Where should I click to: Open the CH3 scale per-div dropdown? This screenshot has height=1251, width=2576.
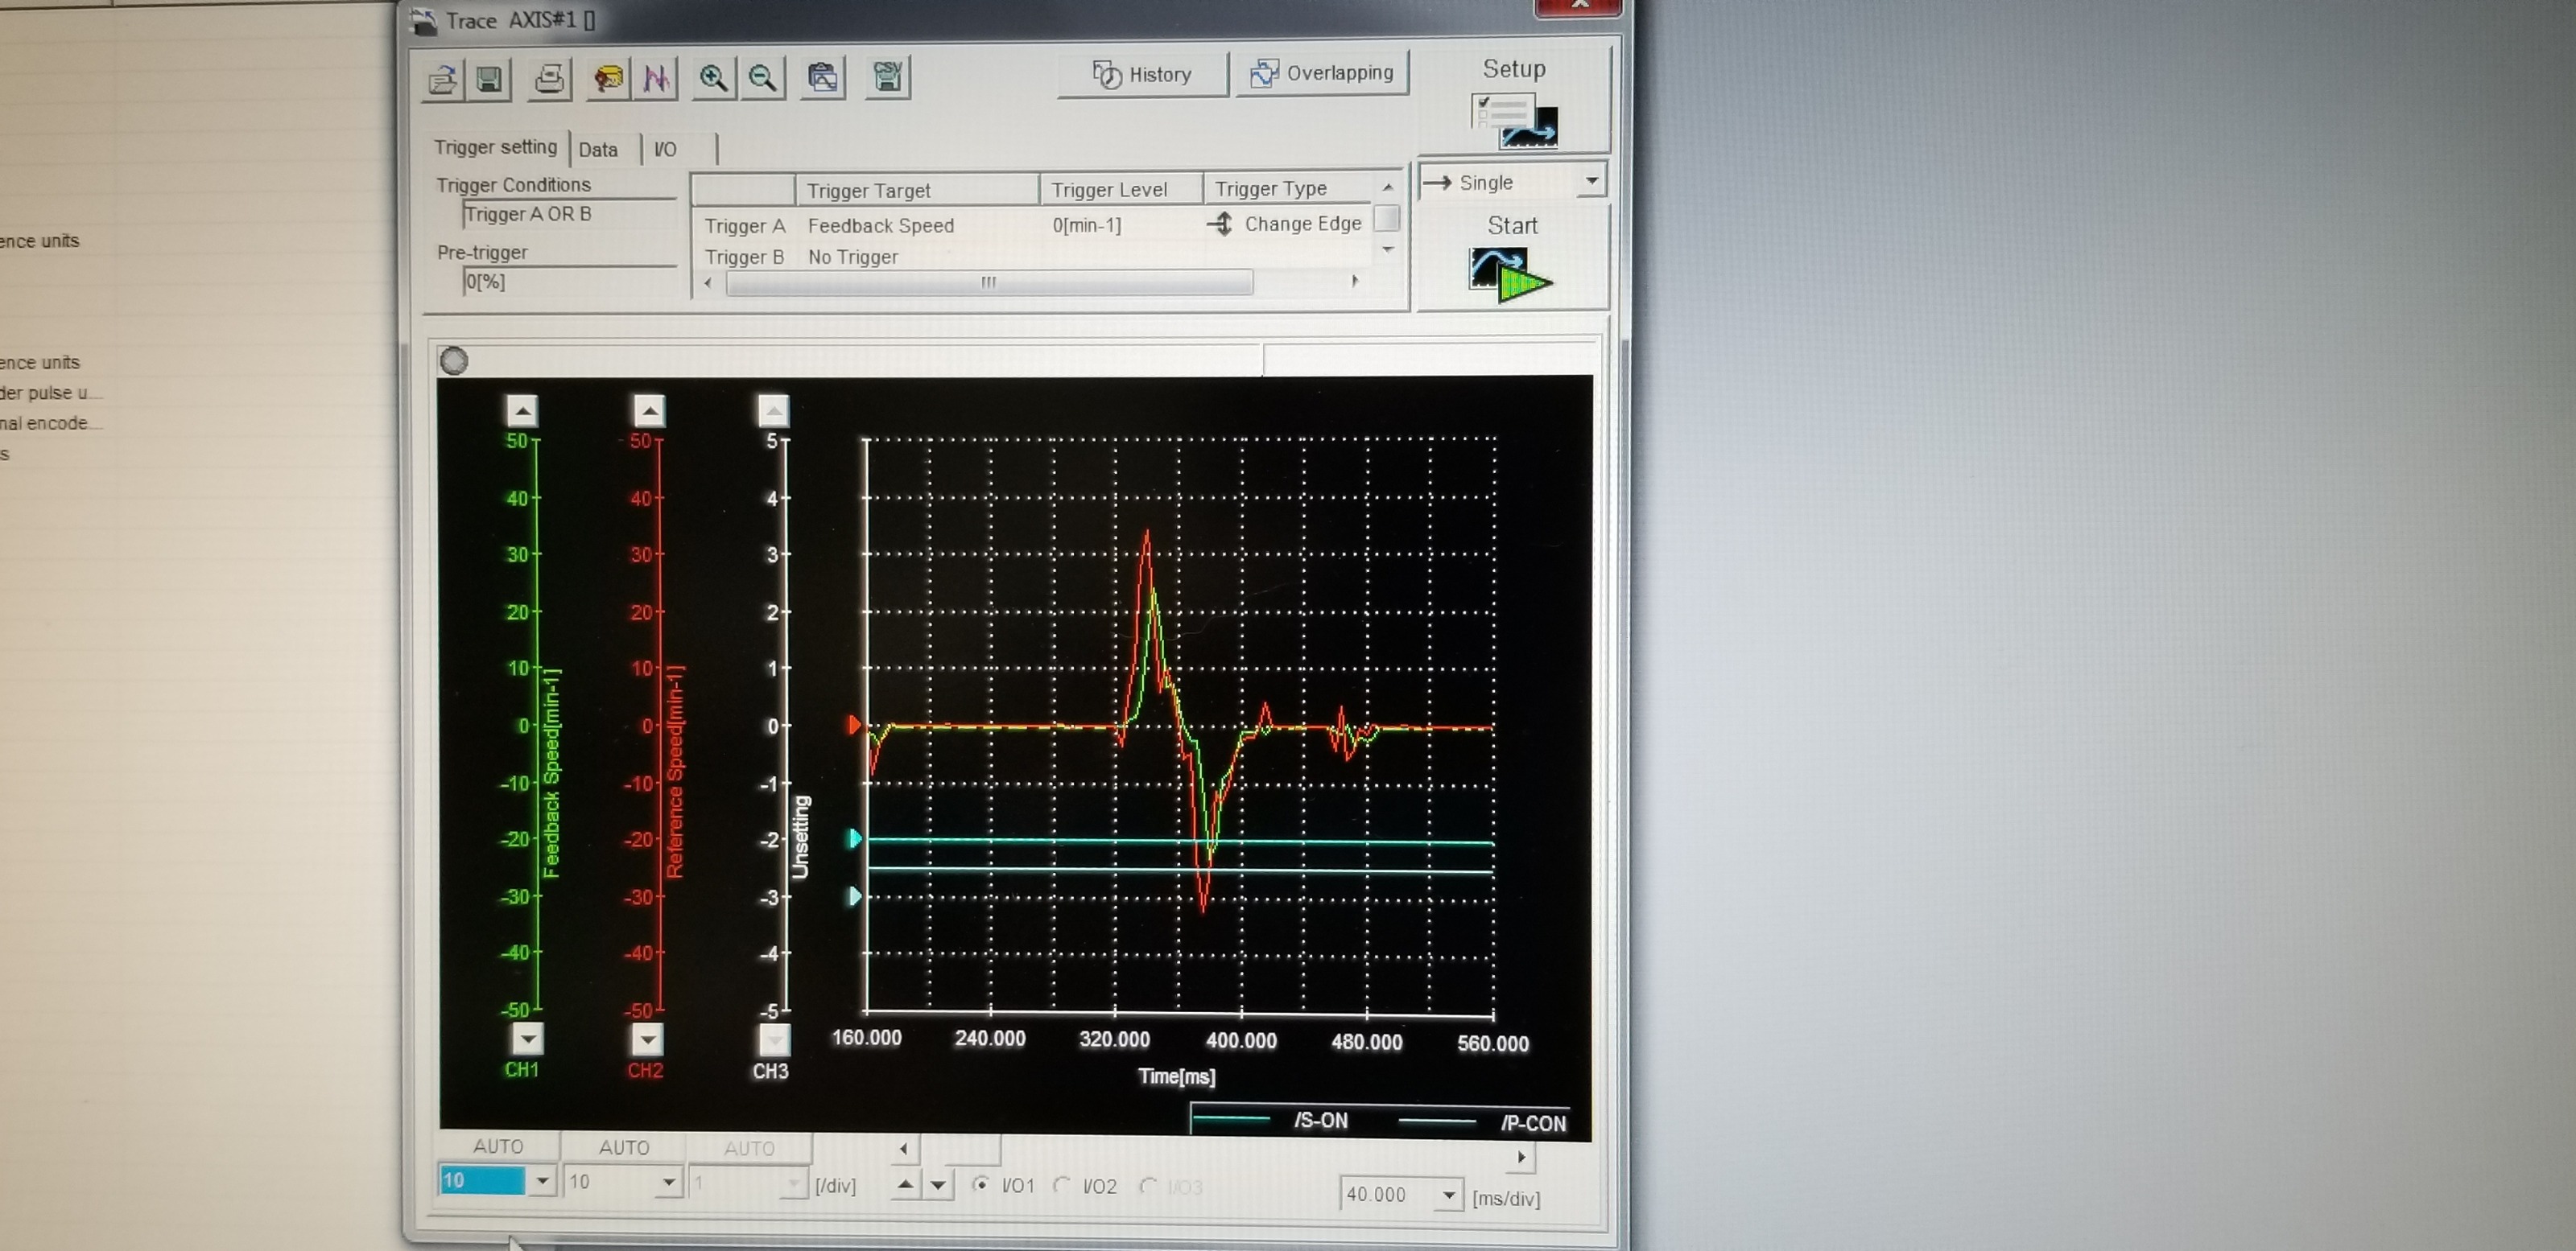(x=794, y=1184)
